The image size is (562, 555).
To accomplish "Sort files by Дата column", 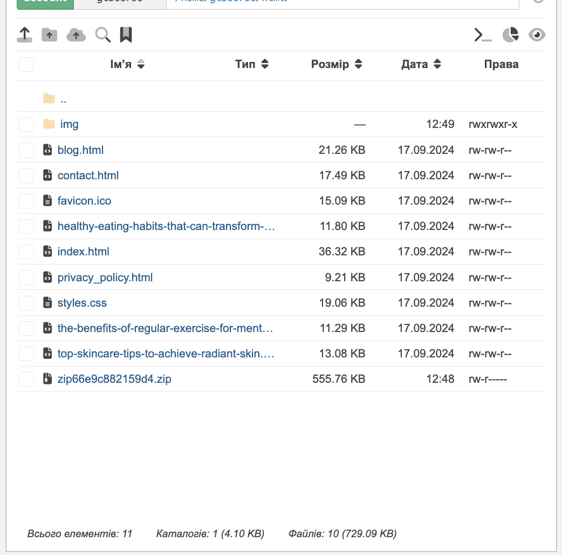I will click(x=421, y=64).
